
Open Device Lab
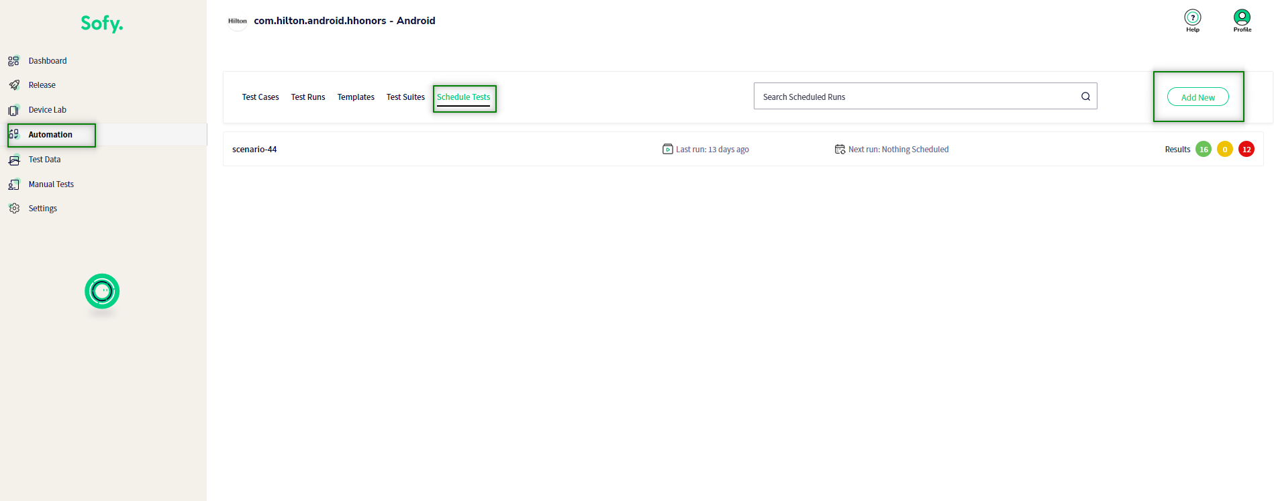pos(48,110)
